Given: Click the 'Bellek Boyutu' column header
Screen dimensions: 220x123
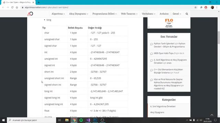Looking at the screenshot, I should (x=75, y=28).
